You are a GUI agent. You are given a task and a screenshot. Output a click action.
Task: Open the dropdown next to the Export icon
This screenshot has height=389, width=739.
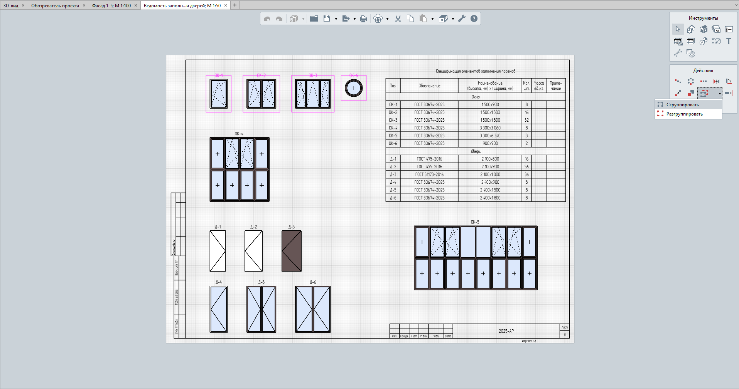(x=354, y=19)
